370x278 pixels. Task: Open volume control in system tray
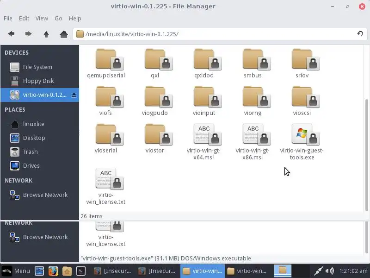click(x=330, y=271)
